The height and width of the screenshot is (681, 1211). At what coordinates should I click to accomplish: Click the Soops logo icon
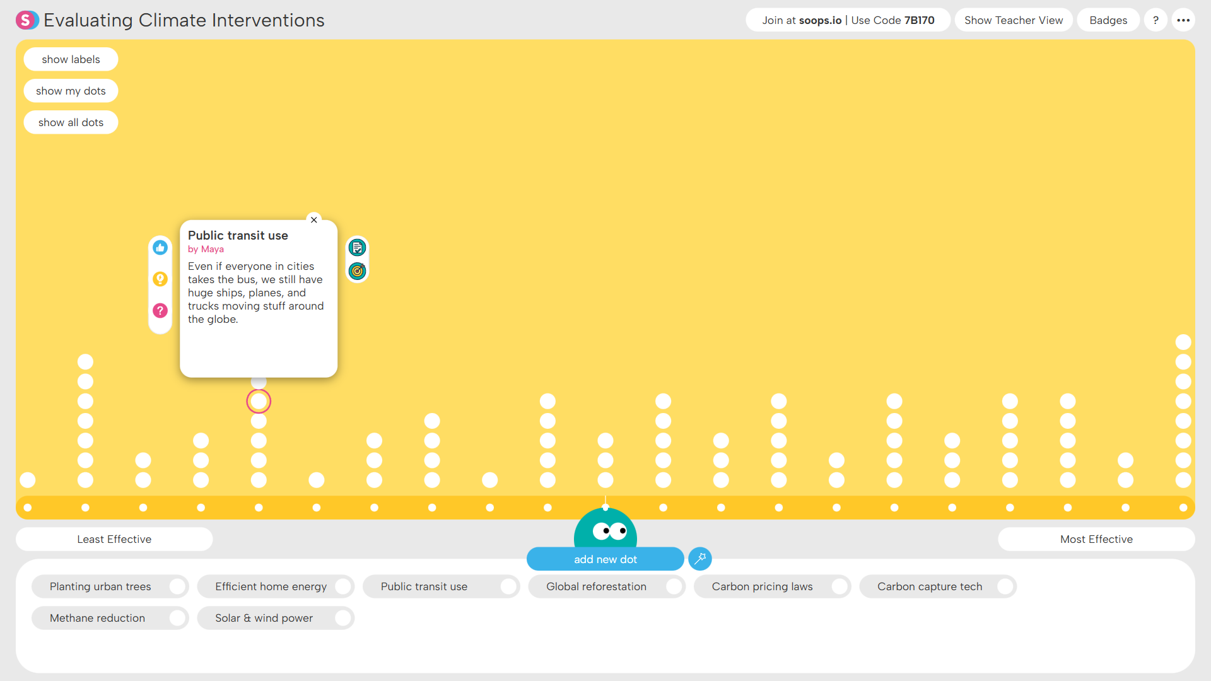[x=26, y=20]
